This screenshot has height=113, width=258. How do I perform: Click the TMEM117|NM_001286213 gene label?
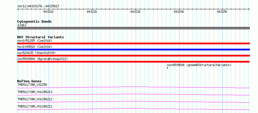[35, 92]
